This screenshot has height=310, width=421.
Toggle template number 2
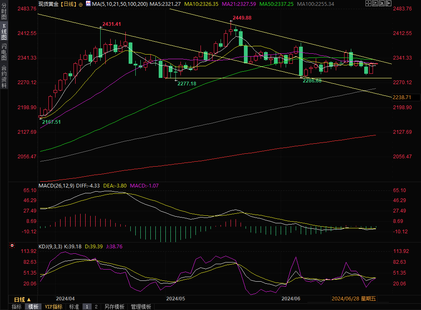[x=96, y=307]
